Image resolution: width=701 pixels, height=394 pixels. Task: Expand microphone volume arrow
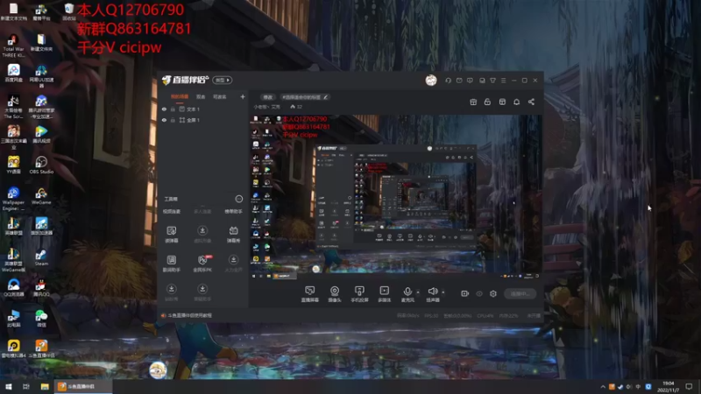pos(418,292)
